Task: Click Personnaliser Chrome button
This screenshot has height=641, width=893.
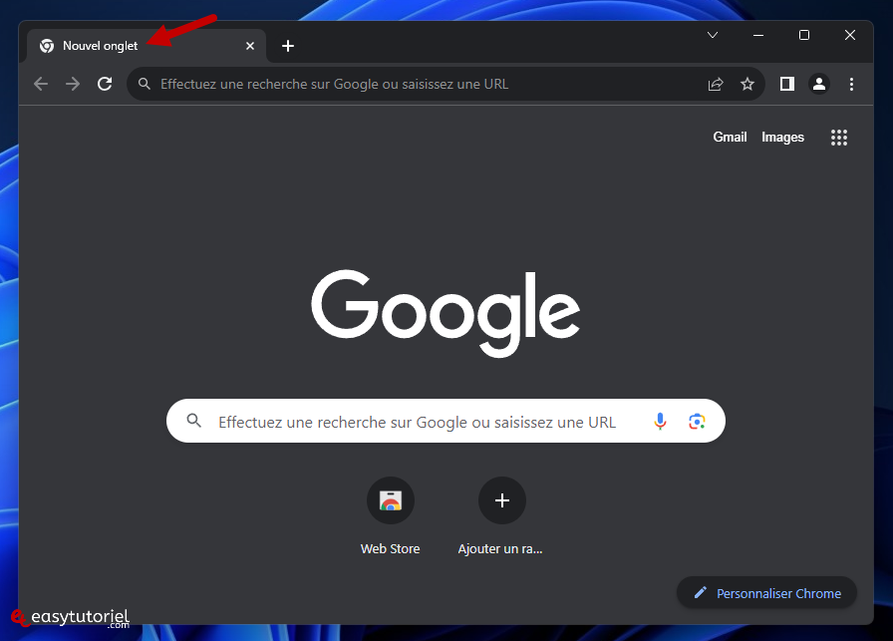Action: point(766,592)
